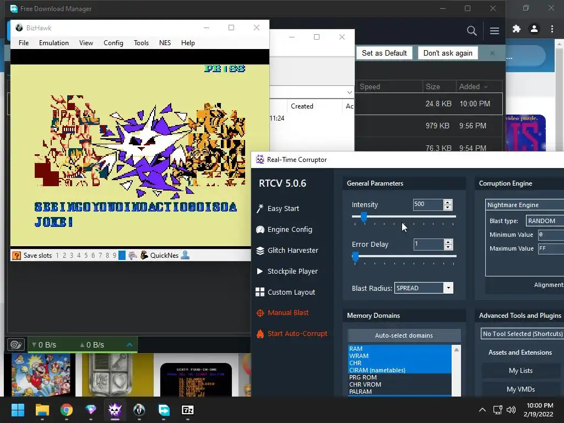Sort by the Added column header
The image size is (564, 423).
pyautogui.click(x=473, y=86)
